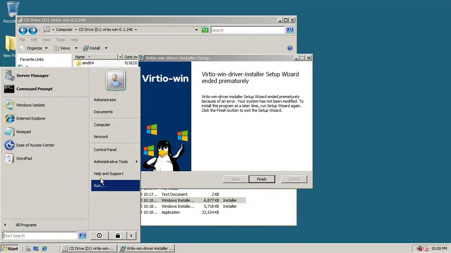Go forward in Explorer window
Image resolution: width=451 pixels, height=253 pixels.
pos(32,30)
